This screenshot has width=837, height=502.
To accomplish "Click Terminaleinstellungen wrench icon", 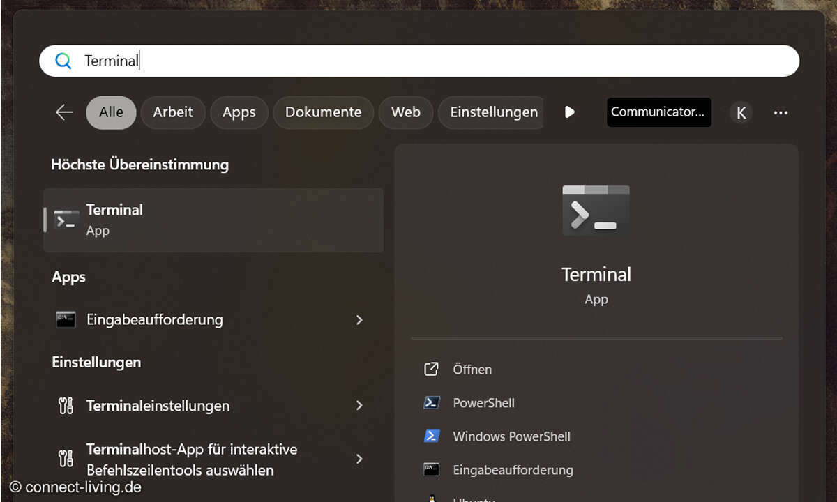I will tap(66, 405).
